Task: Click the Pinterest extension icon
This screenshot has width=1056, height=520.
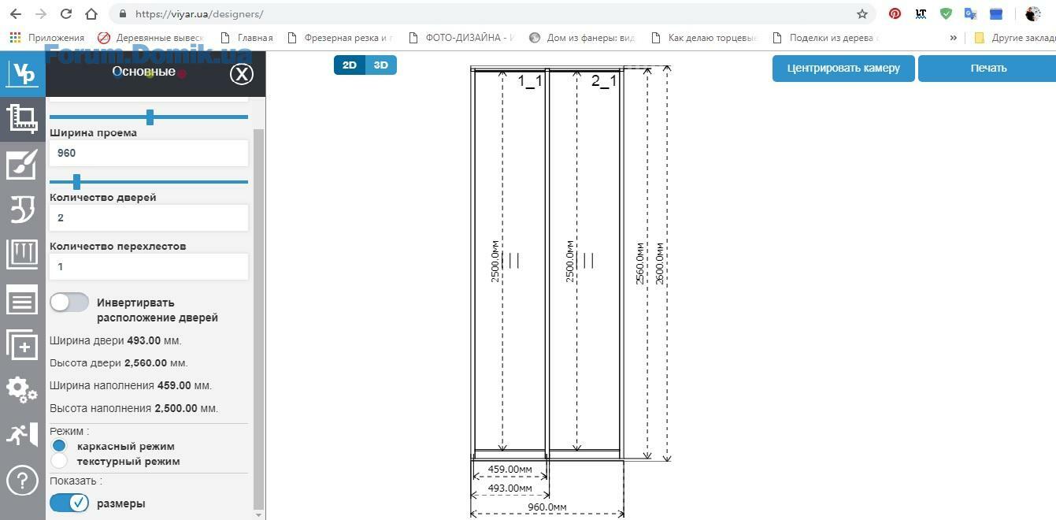Action: [x=895, y=14]
